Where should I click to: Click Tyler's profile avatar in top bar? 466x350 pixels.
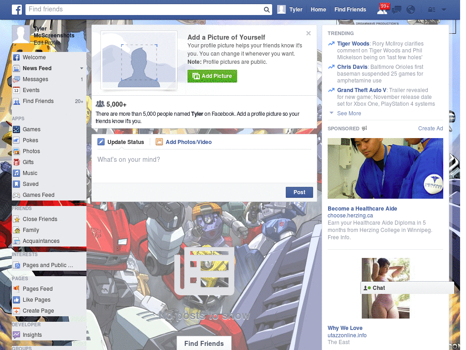[x=281, y=10]
